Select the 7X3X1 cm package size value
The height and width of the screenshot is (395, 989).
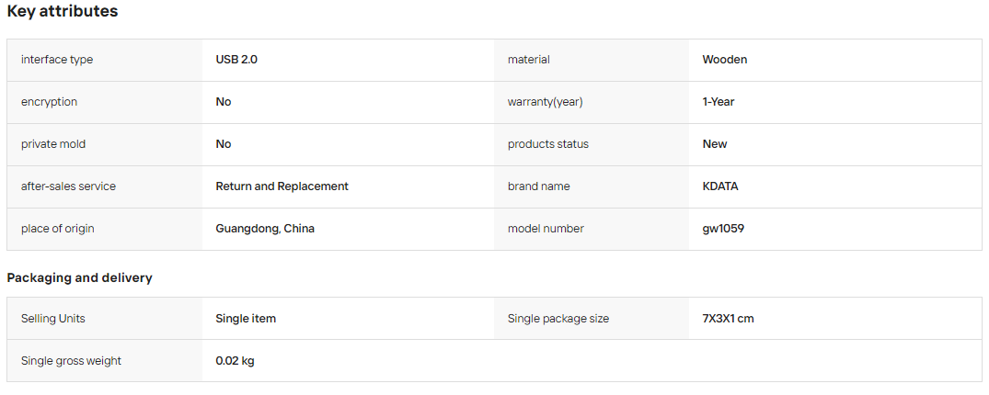point(728,319)
